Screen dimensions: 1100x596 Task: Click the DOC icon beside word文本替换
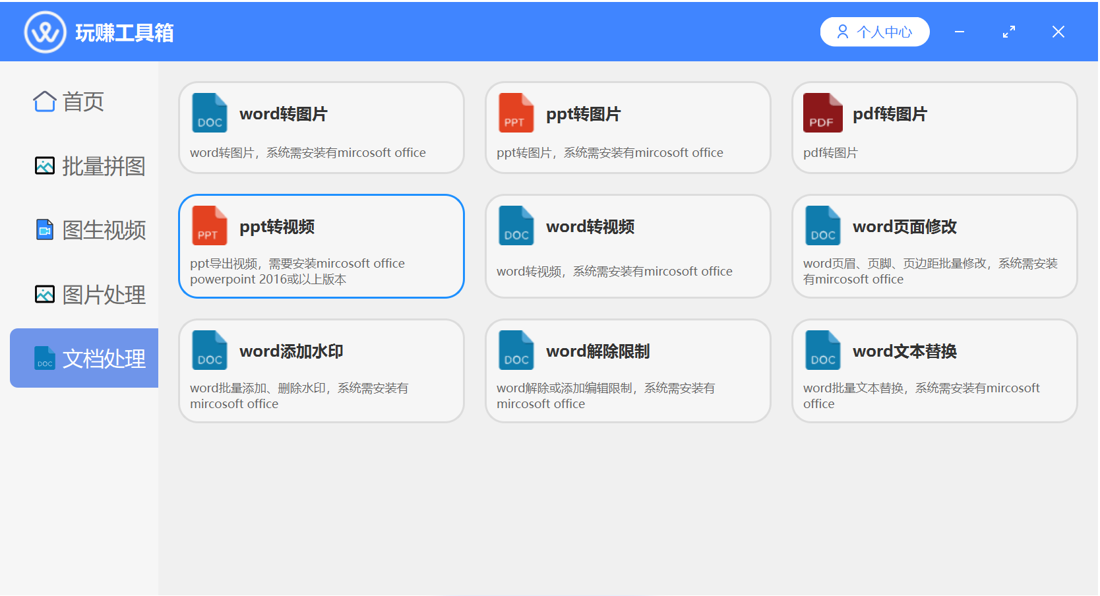point(822,350)
